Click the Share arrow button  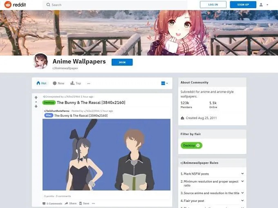pos(71,204)
